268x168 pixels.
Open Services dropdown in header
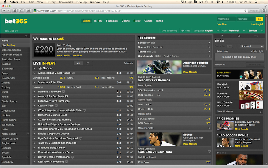tap(256, 31)
